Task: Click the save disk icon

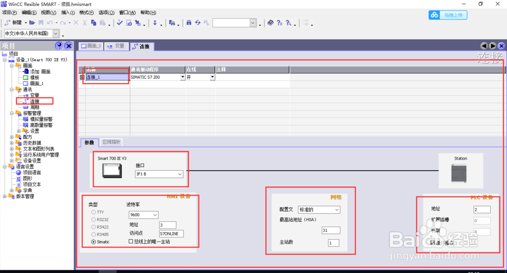Action: point(41,23)
